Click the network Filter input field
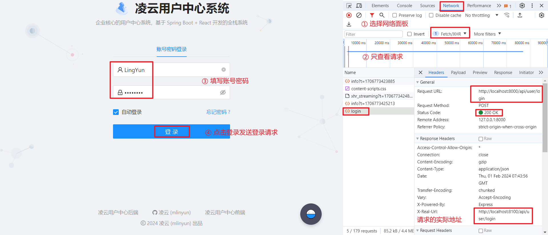Viewport: 548px width, 235px height. [373, 34]
